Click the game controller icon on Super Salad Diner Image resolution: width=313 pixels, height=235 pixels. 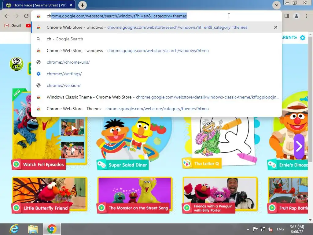[x=101, y=165]
